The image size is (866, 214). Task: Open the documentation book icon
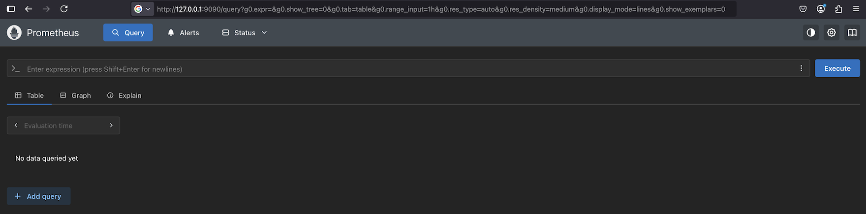pos(852,32)
